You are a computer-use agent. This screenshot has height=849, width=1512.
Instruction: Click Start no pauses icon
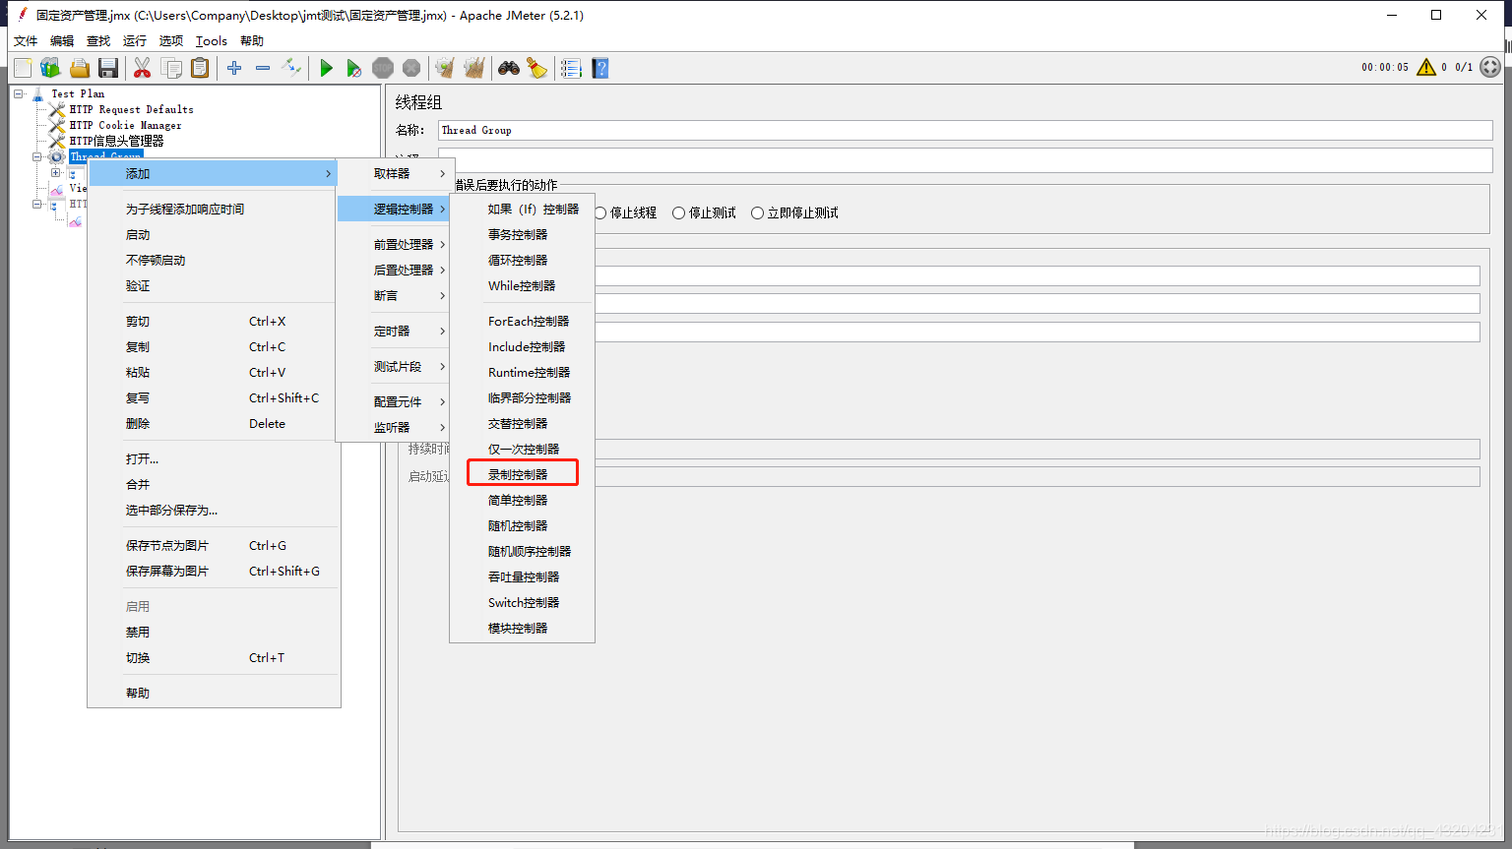tap(354, 68)
